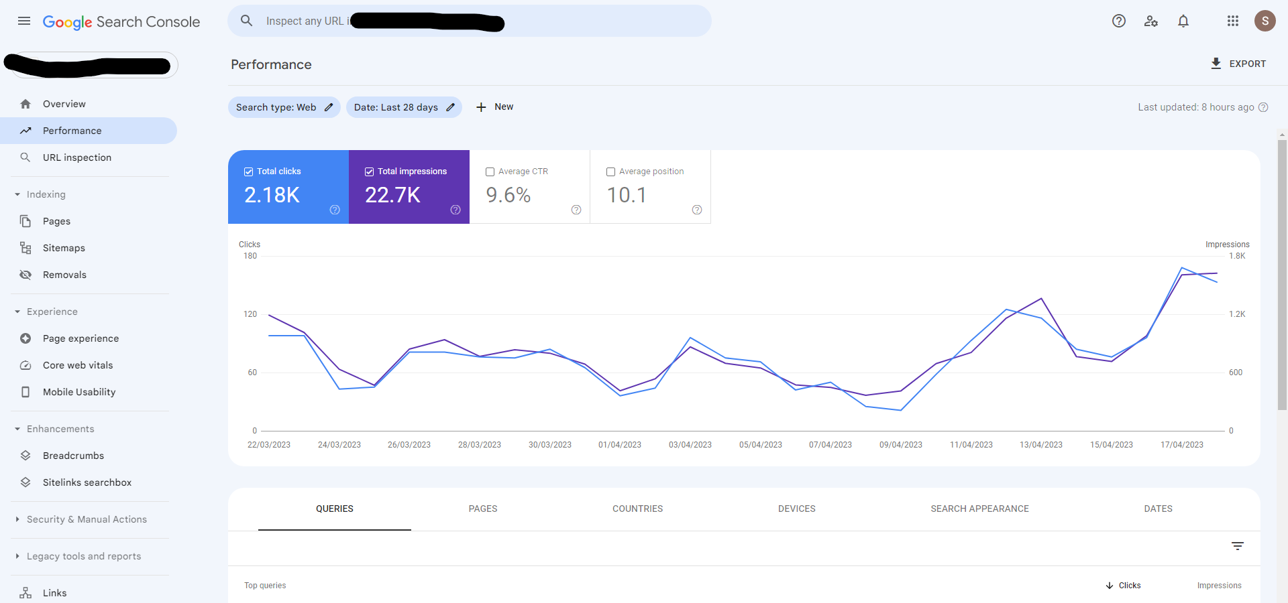Click the '22/03/2023' date axis label
This screenshot has height=603, width=1288.
pyautogui.click(x=269, y=445)
